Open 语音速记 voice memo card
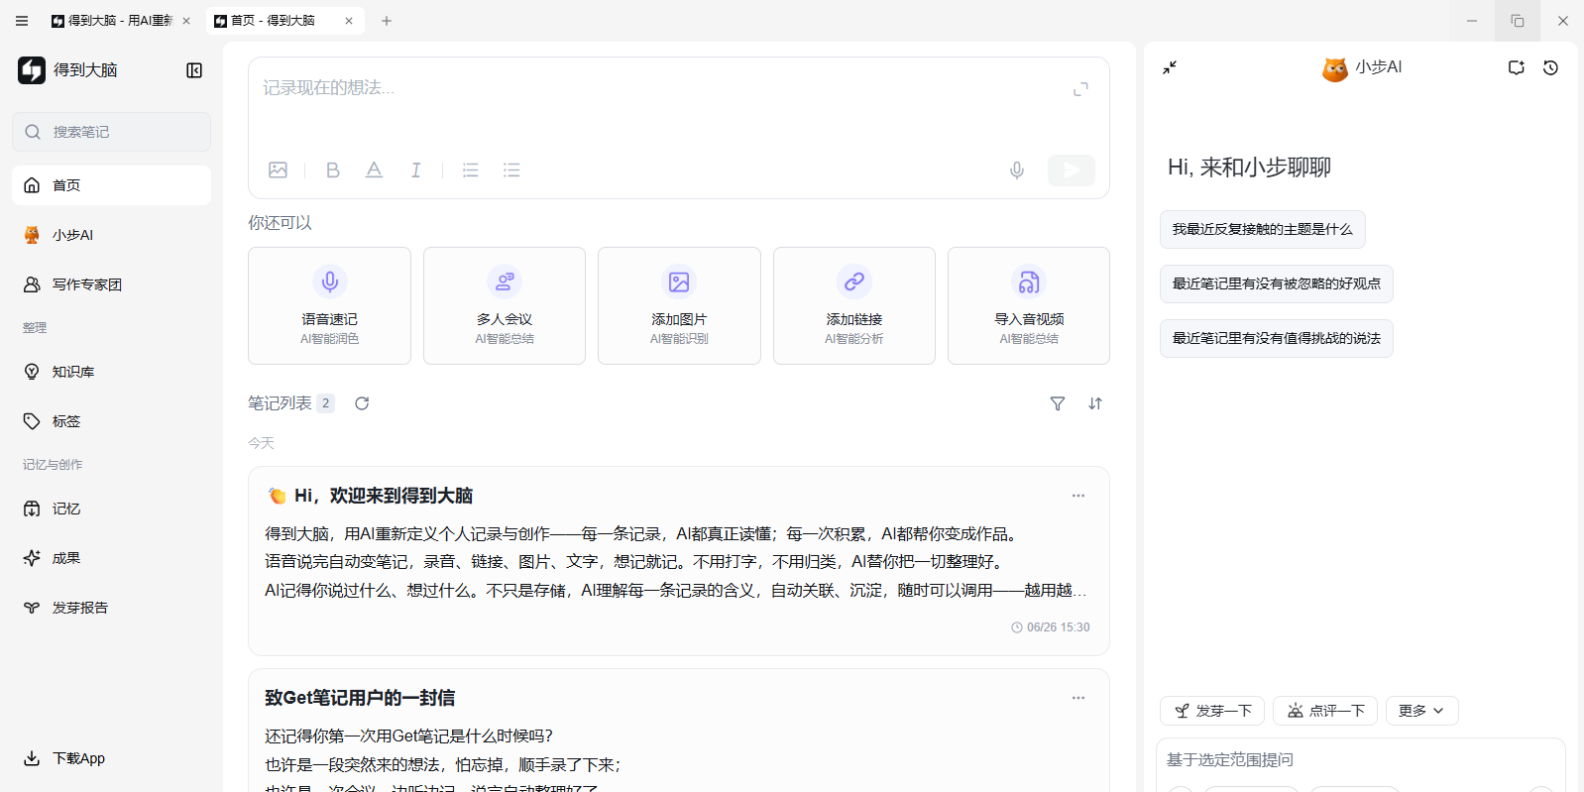Image resolution: width=1584 pixels, height=792 pixels. coord(329,305)
